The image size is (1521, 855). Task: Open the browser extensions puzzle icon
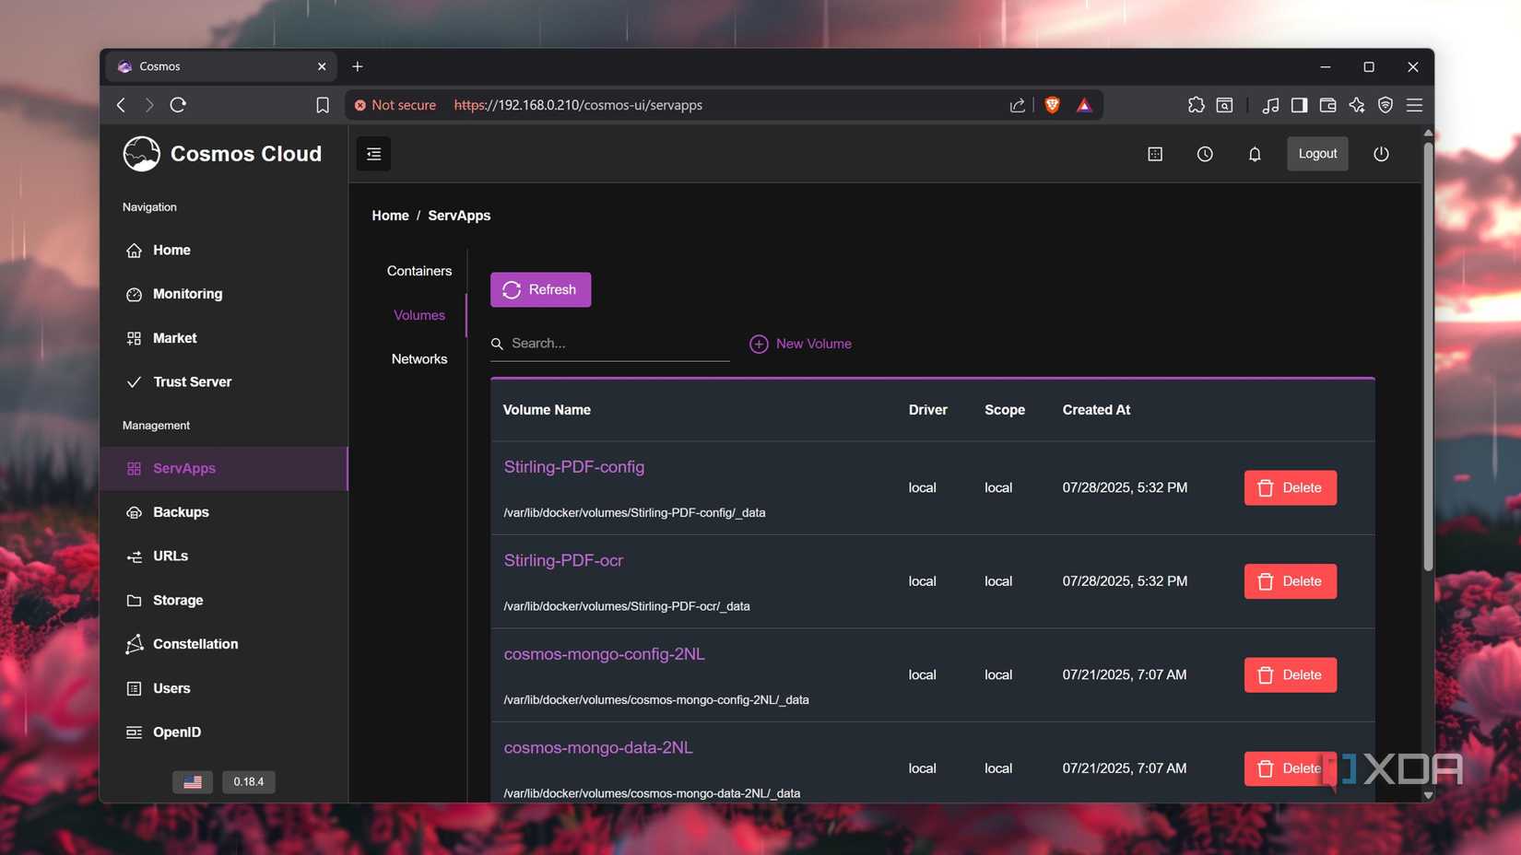pos(1196,105)
